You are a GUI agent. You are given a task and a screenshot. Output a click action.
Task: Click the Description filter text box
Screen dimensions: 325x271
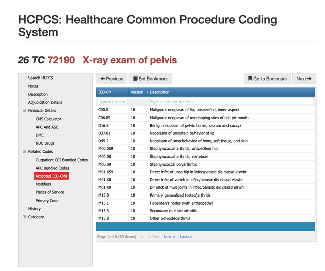[x=231, y=102]
